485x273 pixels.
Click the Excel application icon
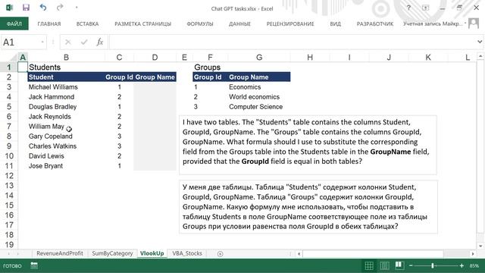pos(9,8)
